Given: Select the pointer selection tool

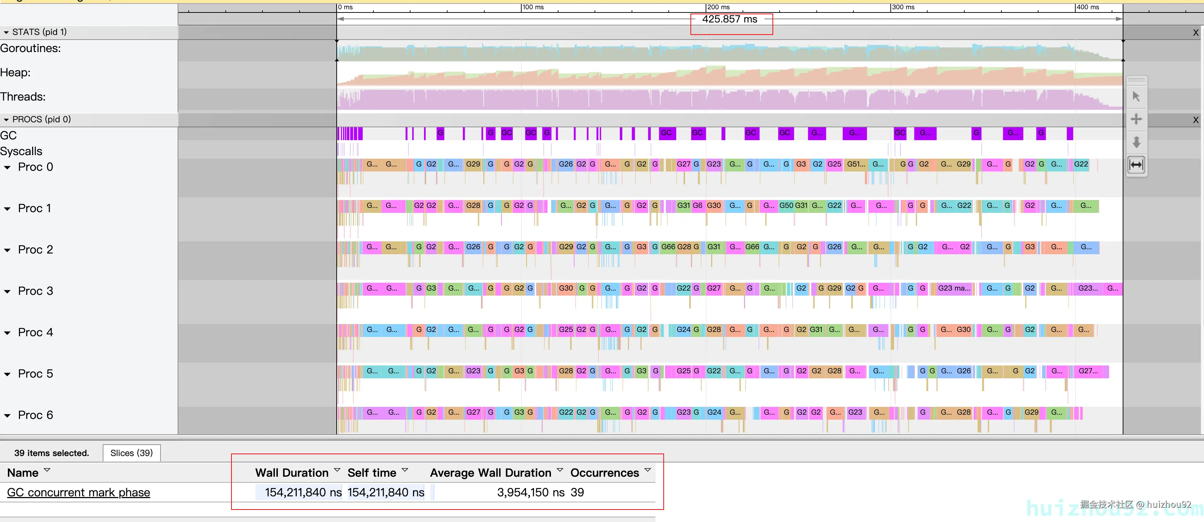Looking at the screenshot, I should coord(1136,97).
